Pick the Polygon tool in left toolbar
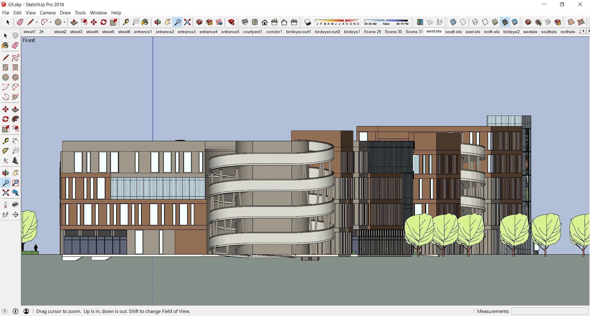This screenshot has width=590, height=316. 15,77
